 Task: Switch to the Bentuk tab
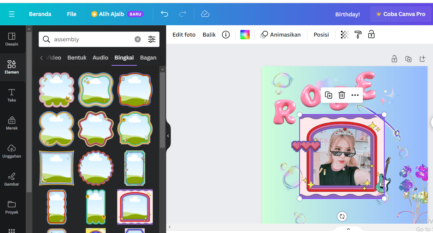pos(77,58)
